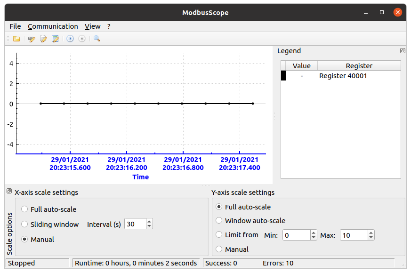411x273 pixels.
Task: Undock the Legend panel with its float icon
Action: click(403, 50)
